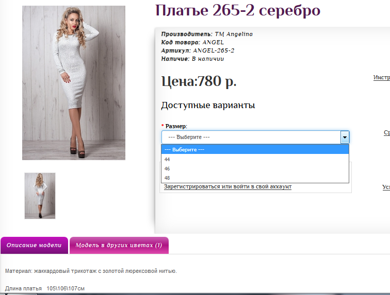Select size 44 from the list
Image resolution: width=390 pixels, height=295 pixels.
click(x=167, y=159)
